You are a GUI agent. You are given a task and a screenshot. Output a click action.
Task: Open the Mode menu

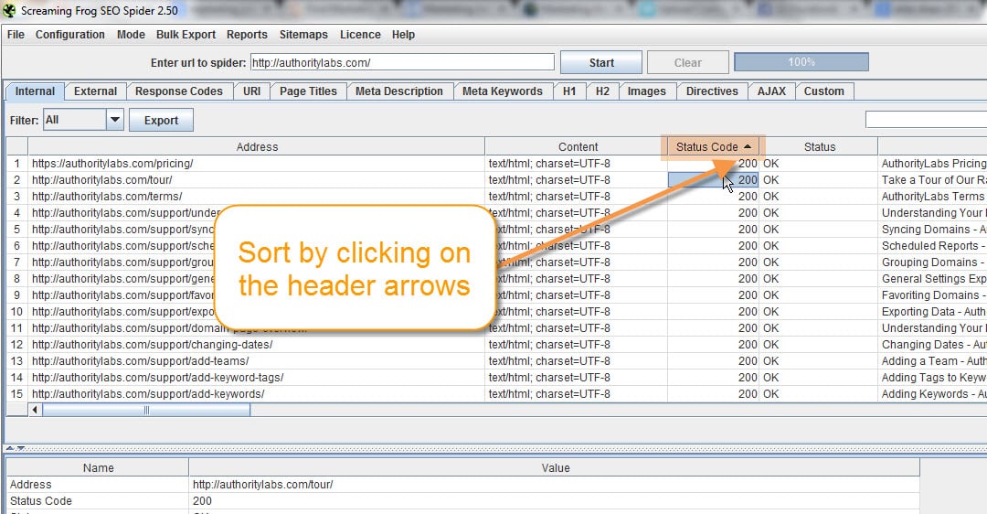click(131, 35)
